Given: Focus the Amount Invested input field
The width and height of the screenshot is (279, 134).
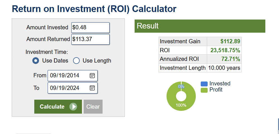Looking at the screenshot, I should [x=90, y=28].
